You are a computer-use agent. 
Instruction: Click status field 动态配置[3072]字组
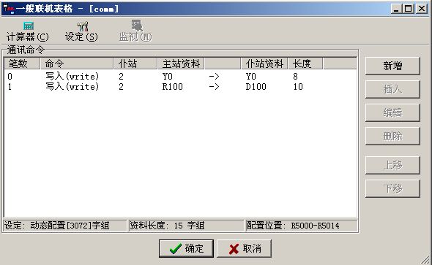click(x=65, y=226)
